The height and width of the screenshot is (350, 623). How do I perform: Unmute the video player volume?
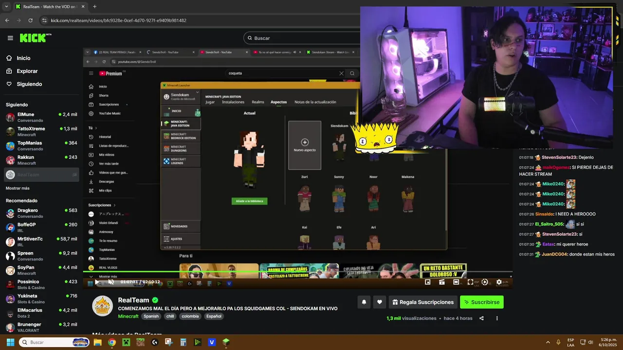[x=111, y=282]
